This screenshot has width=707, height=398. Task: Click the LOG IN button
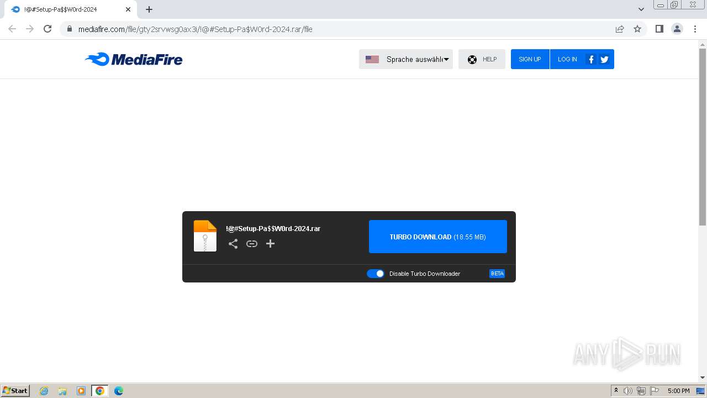coord(567,59)
